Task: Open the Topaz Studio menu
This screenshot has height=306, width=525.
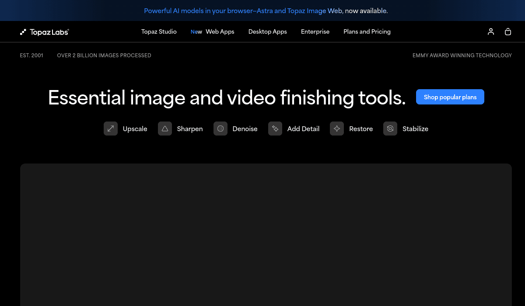Action: point(159,31)
